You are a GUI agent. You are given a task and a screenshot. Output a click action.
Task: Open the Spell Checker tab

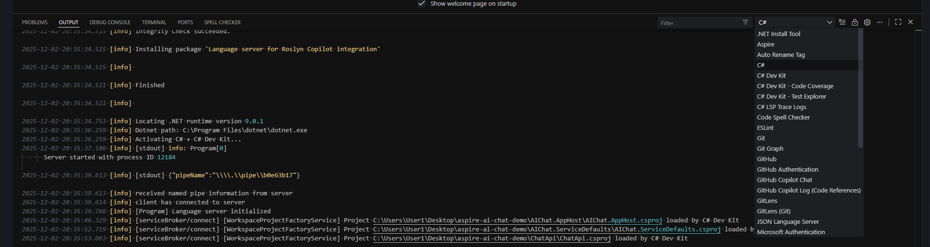(x=222, y=22)
